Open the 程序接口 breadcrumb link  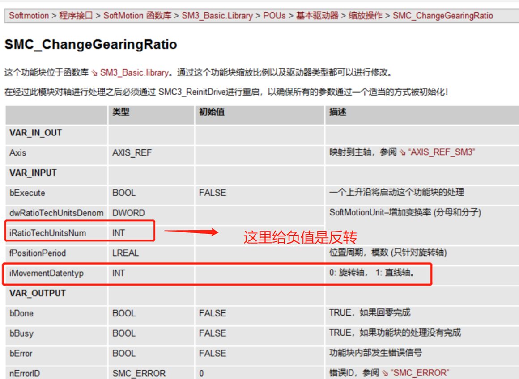(x=76, y=16)
